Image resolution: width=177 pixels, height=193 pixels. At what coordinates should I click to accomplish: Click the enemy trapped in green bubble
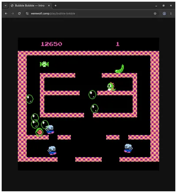[x=39, y=132]
